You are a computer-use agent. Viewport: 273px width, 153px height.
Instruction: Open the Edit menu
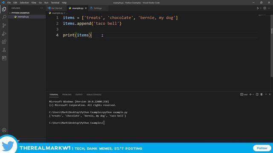(15, 3)
